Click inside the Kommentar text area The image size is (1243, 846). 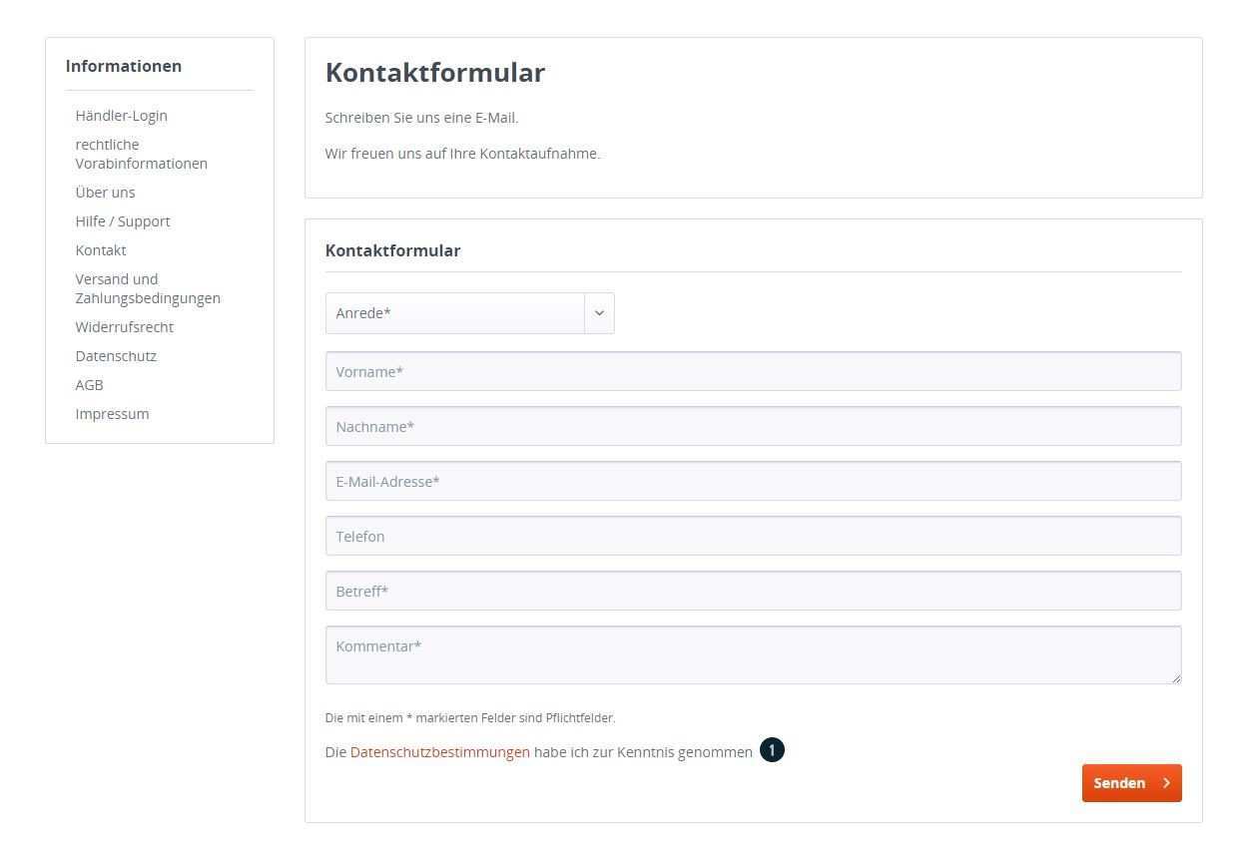tap(753, 654)
